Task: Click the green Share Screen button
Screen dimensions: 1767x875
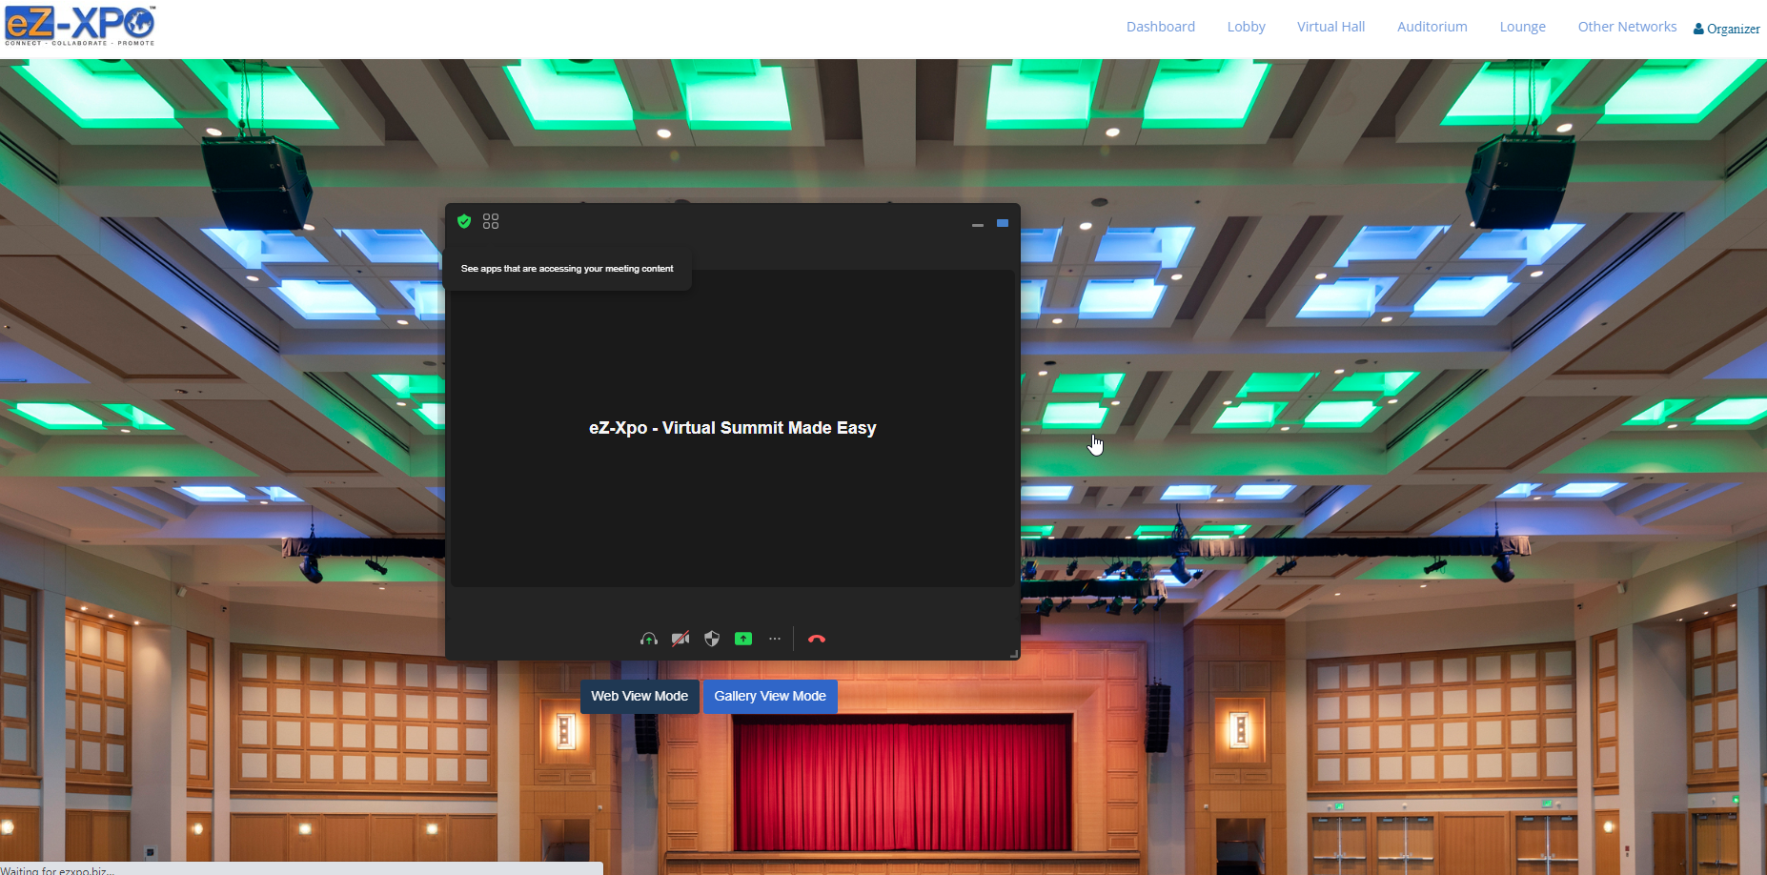Action: (x=743, y=639)
